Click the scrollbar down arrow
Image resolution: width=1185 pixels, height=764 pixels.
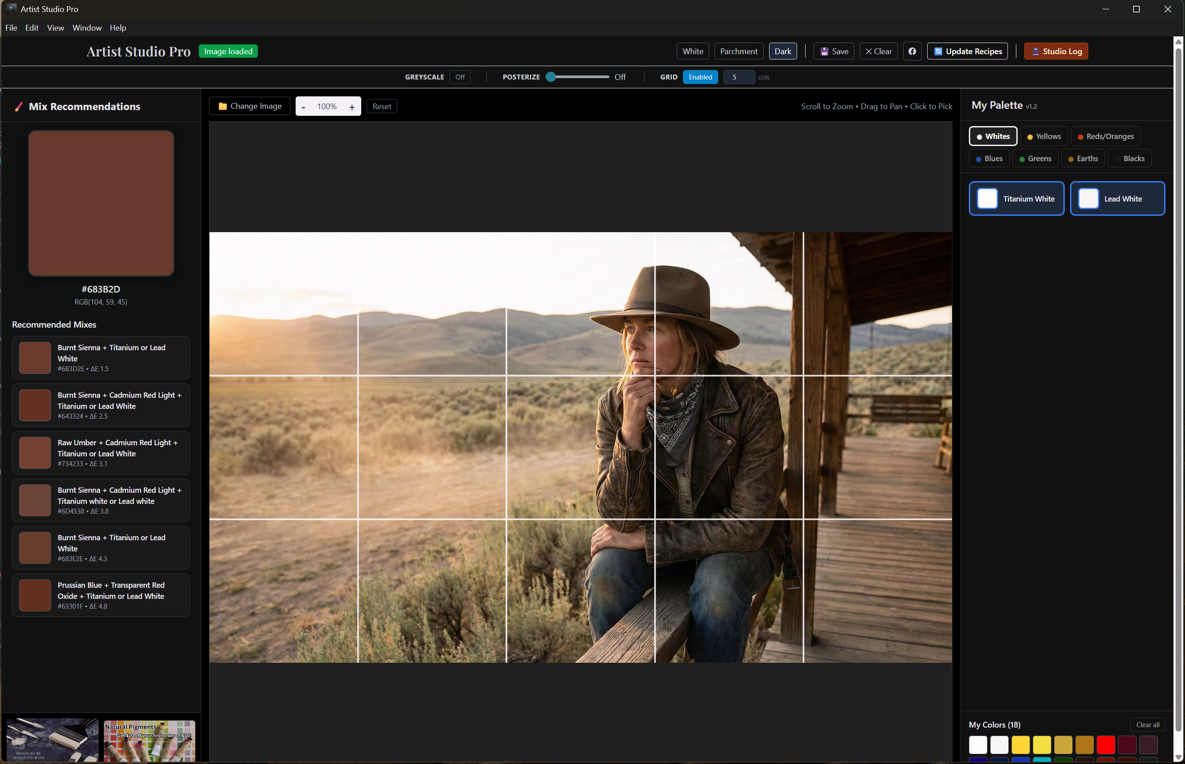click(1178, 757)
